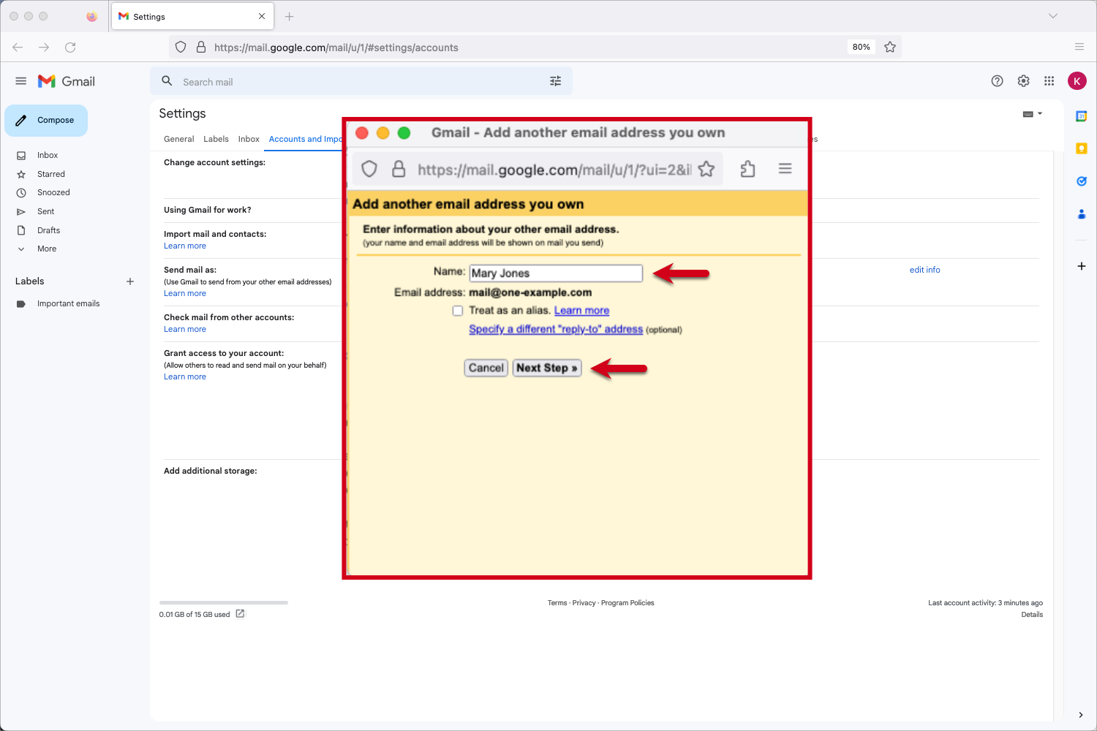
Task: Open Learn more under Import mail and contacts
Action: [x=185, y=246]
